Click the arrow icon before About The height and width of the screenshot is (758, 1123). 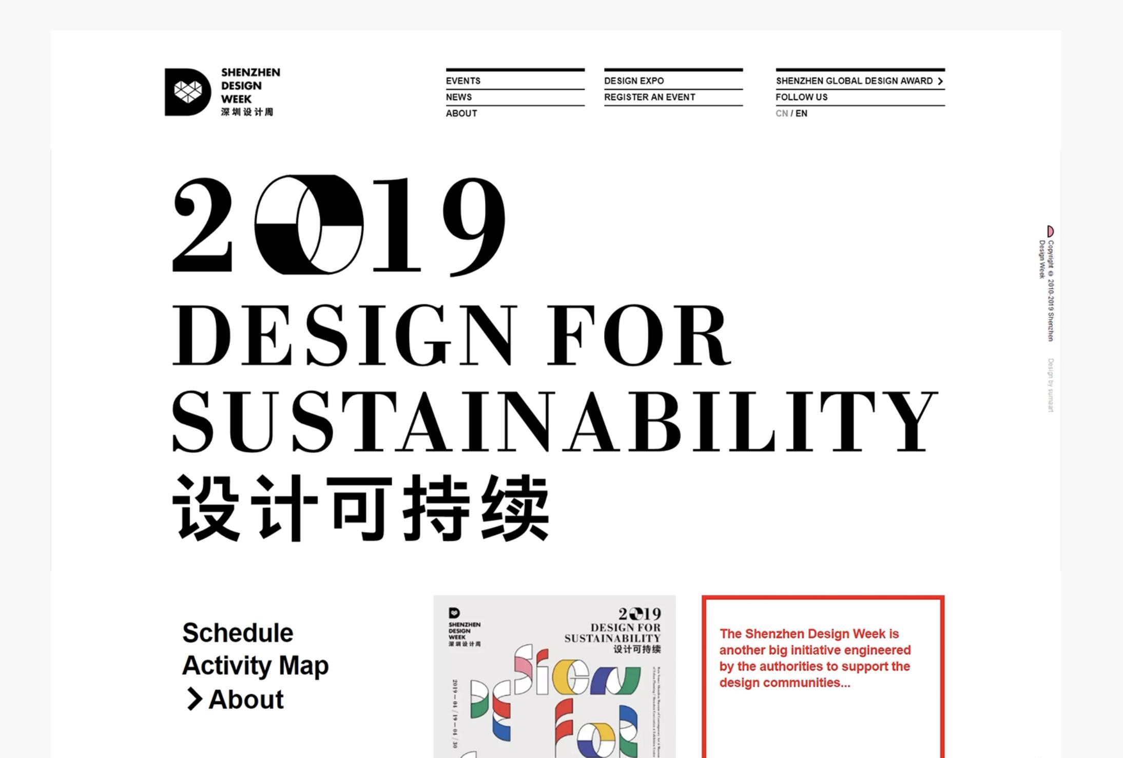194,699
